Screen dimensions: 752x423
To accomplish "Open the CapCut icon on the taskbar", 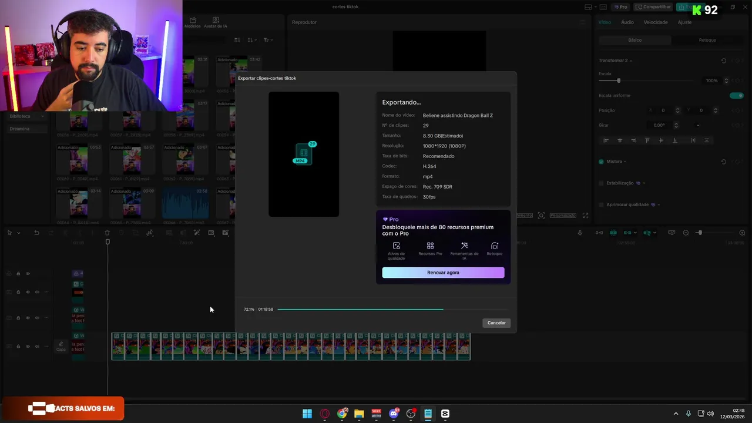I will pyautogui.click(x=445, y=414).
